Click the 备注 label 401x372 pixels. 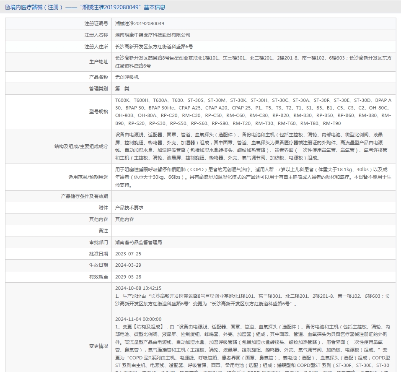click(x=103, y=231)
